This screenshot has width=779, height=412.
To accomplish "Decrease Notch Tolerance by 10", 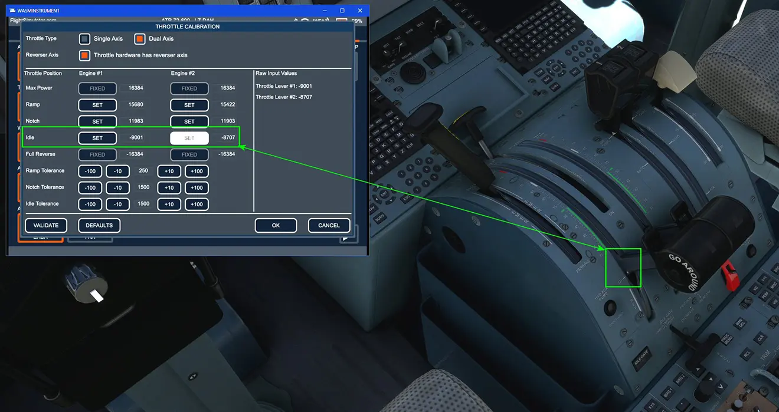I will (118, 187).
